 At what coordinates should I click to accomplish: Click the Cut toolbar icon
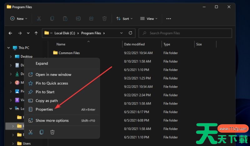click(x=39, y=19)
